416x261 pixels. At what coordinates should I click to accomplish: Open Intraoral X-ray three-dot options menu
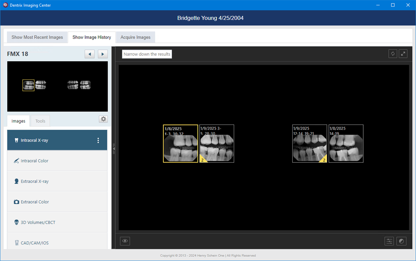(x=98, y=140)
